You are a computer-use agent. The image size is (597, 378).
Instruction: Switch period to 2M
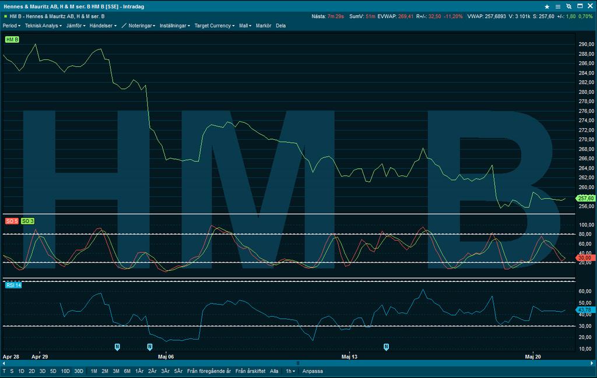pyautogui.click(x=105, y=371)
